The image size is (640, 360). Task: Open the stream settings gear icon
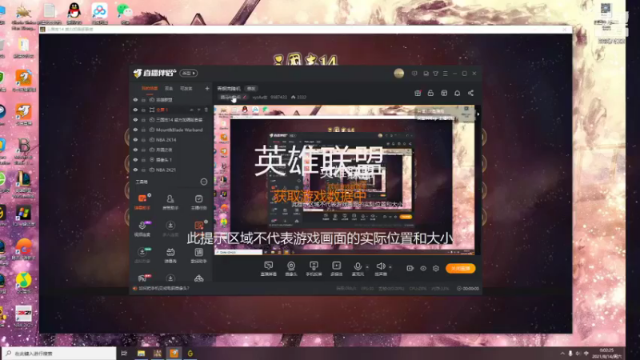436,268
